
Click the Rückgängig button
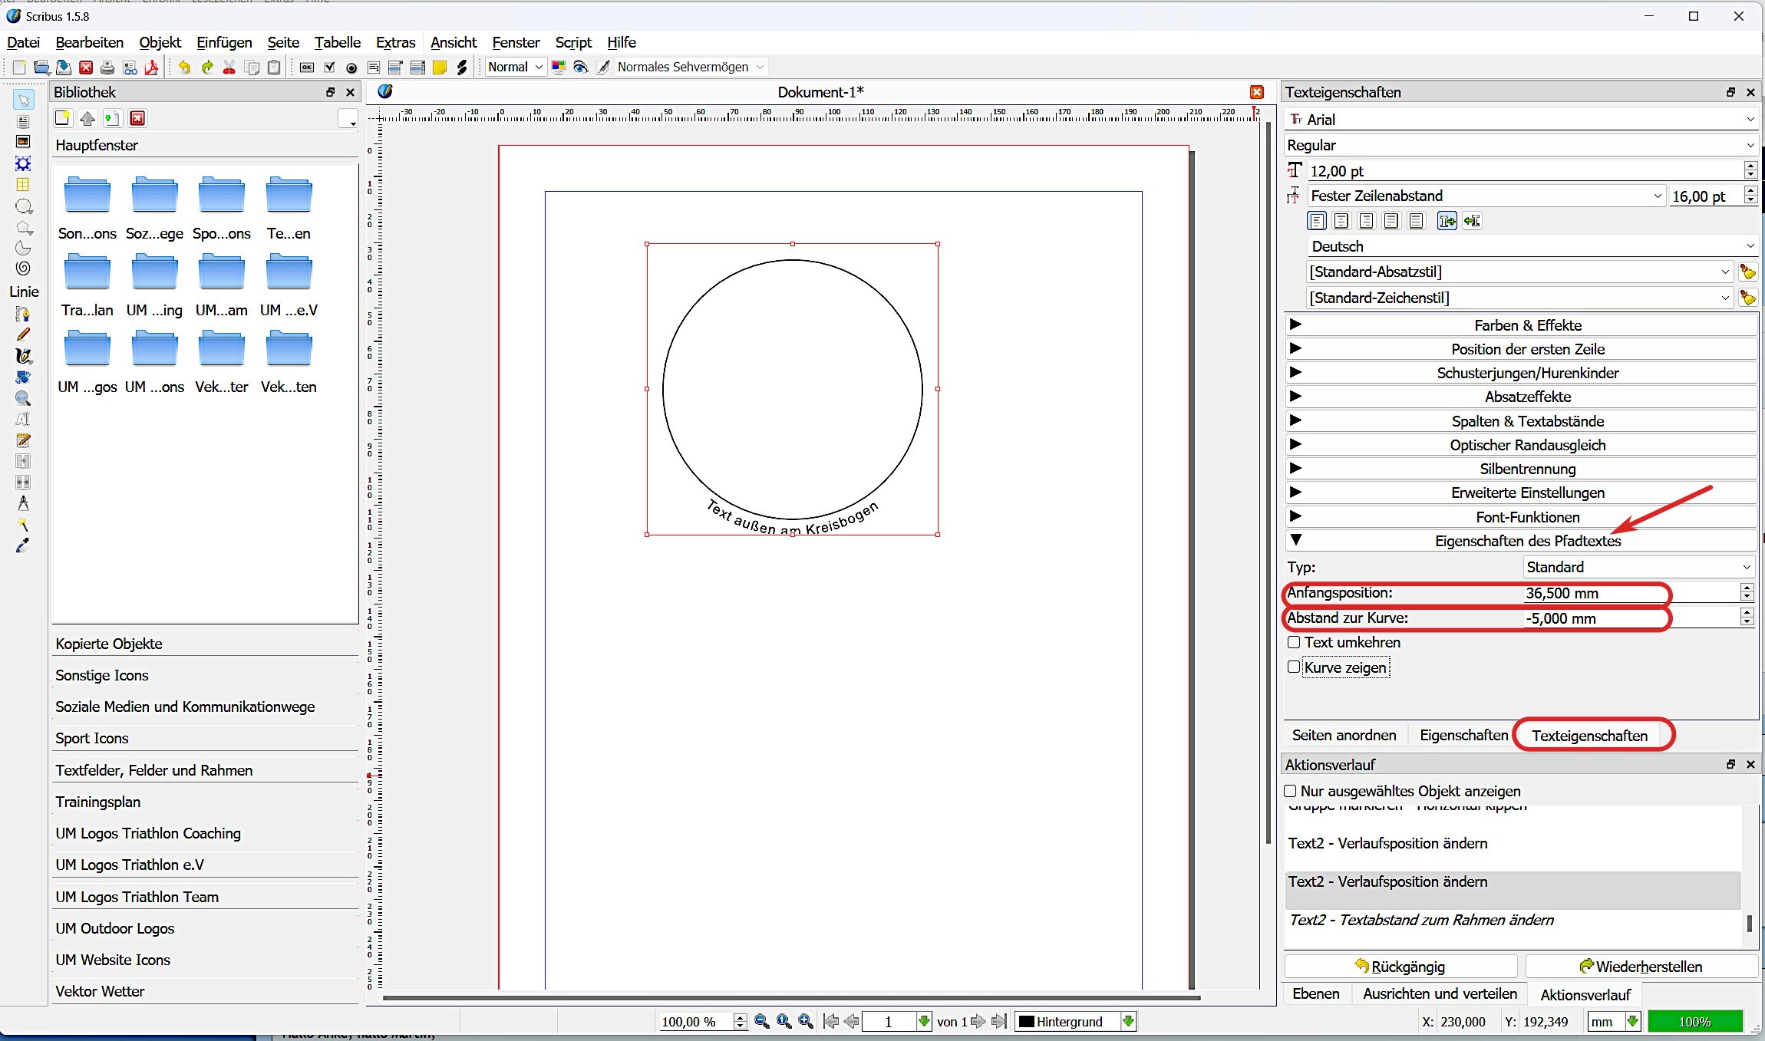point(1400,967)
